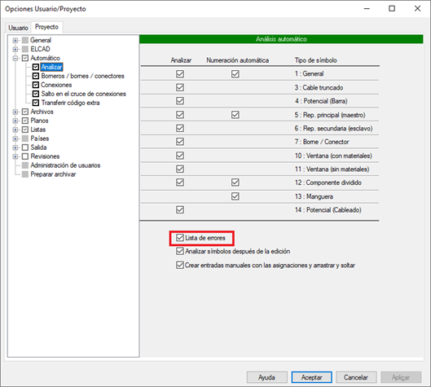Click the Preparar archivar gray icon
This screenshot has height=387, width=431.
(25, 174)
